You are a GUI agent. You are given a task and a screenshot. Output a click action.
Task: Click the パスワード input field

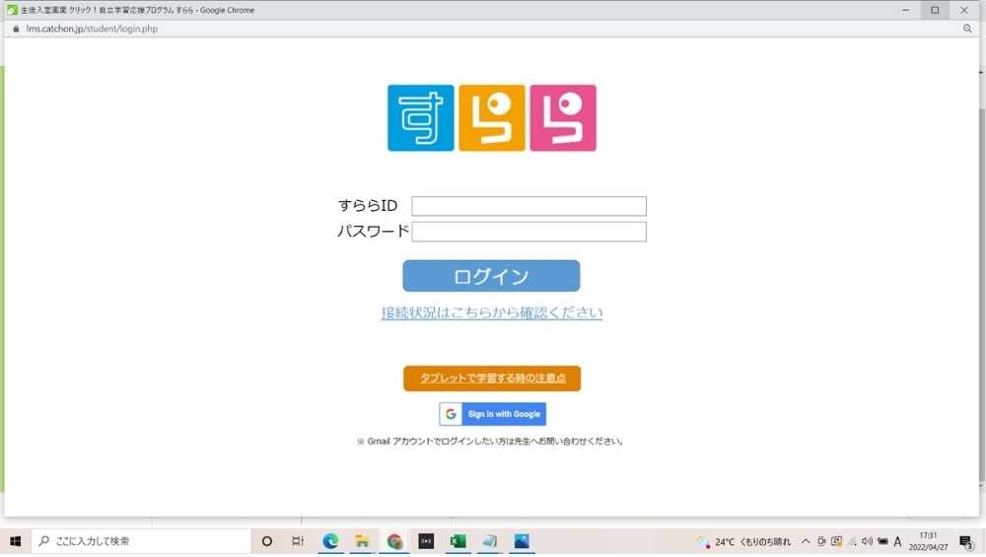(x=528, y=232)
